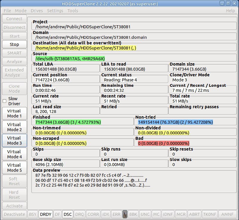Click the green Finished value

click(x=68, y=122)
